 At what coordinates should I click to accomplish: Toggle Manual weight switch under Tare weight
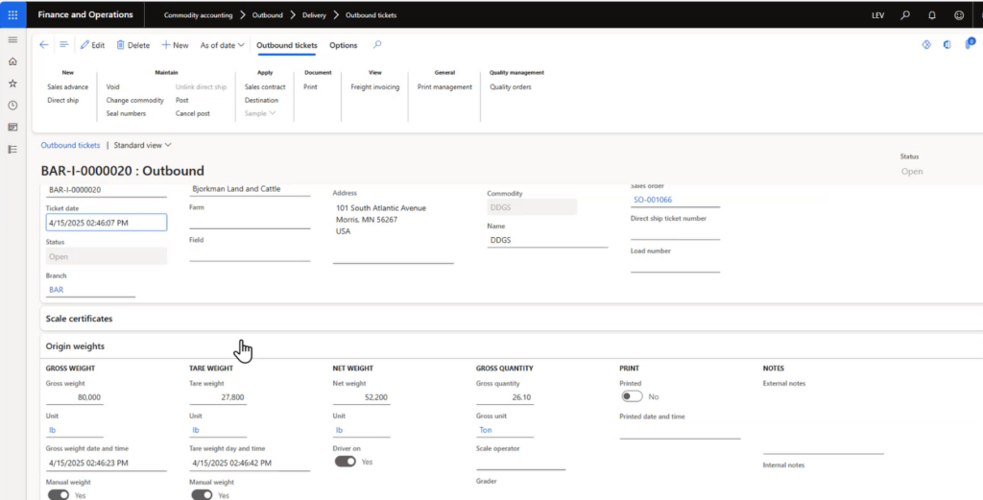(x=202, y=494)
